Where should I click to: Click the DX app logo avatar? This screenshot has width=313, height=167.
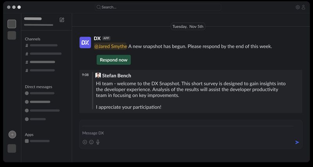[85, 43]
